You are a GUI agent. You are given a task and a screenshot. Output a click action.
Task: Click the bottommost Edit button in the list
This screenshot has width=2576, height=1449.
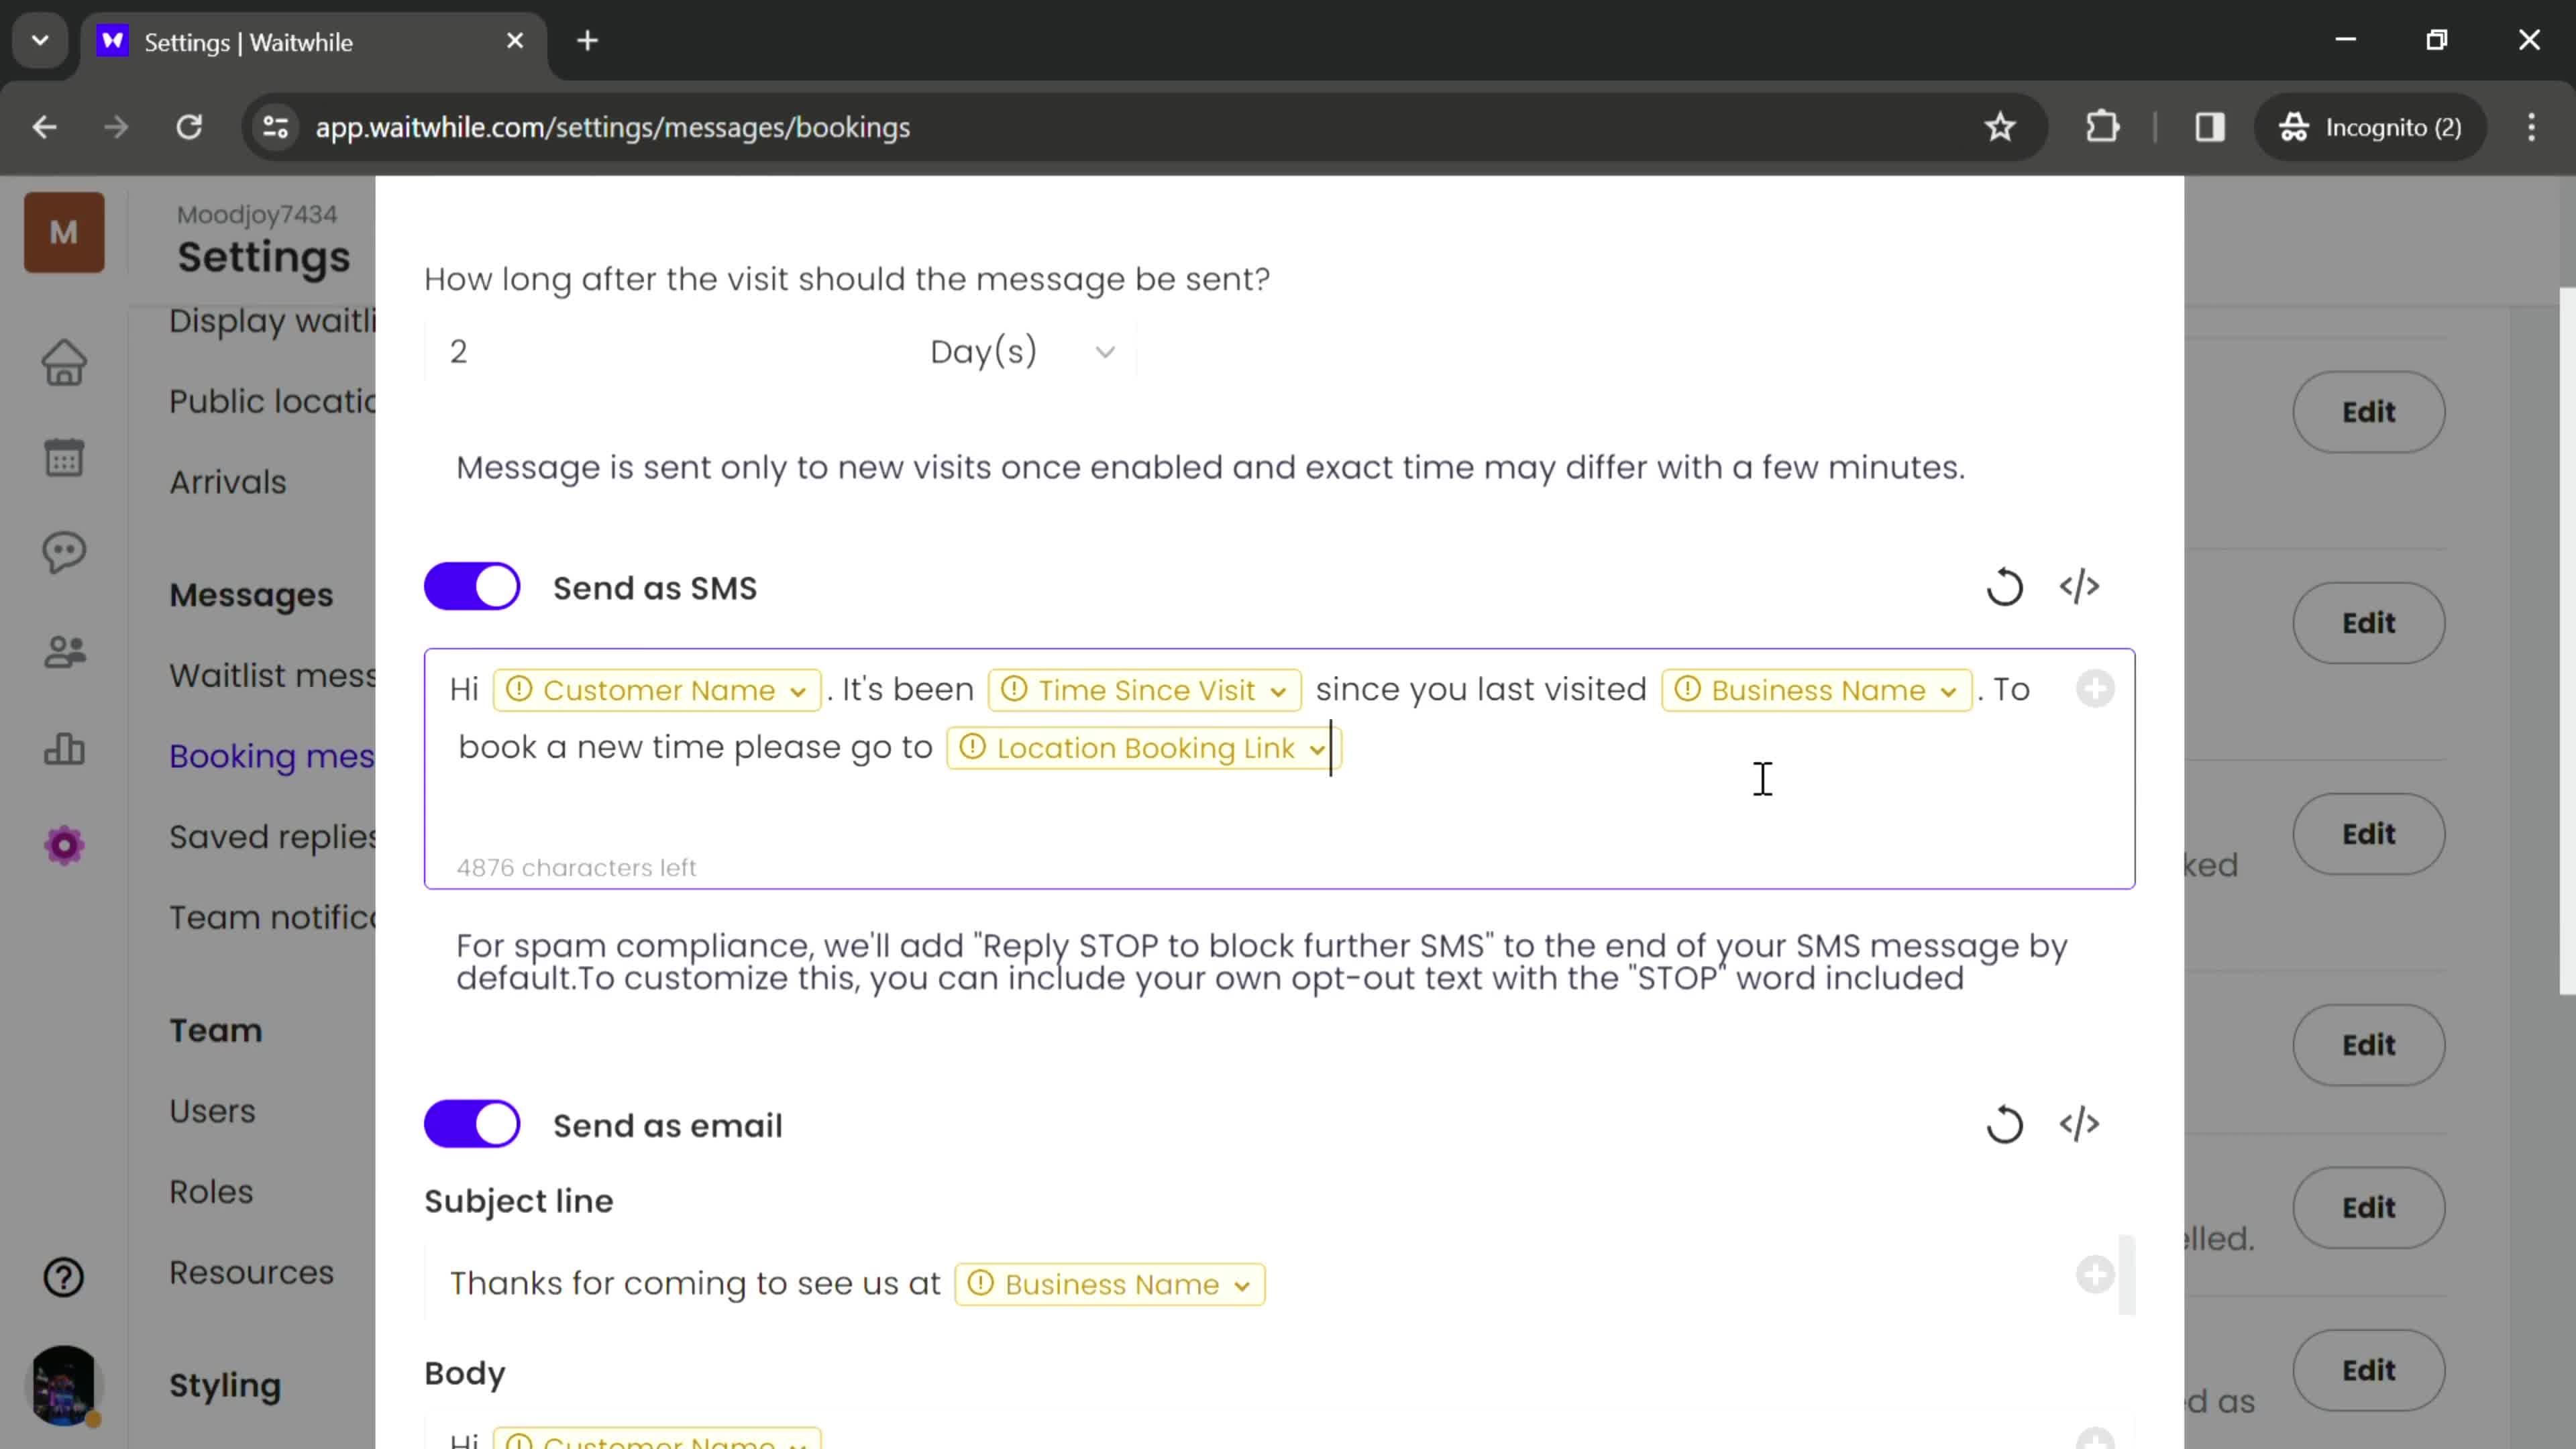pos(2368,1370)
